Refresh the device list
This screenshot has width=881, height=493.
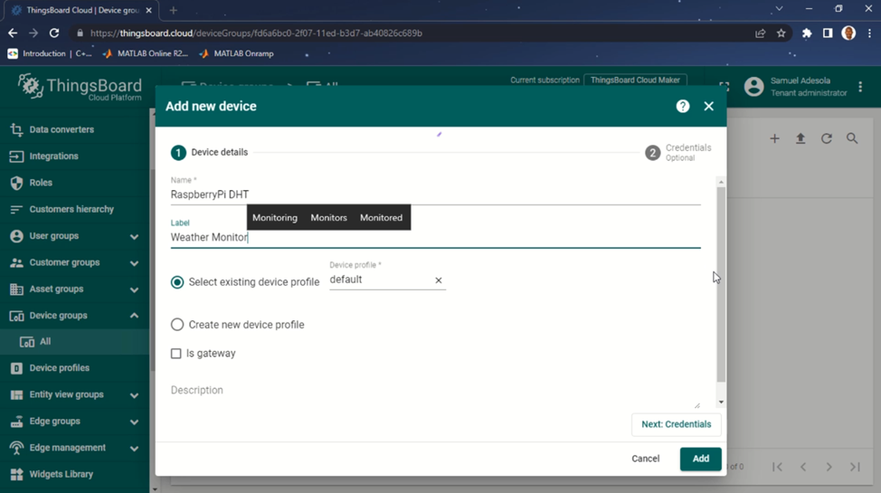[x=826, y=138]
